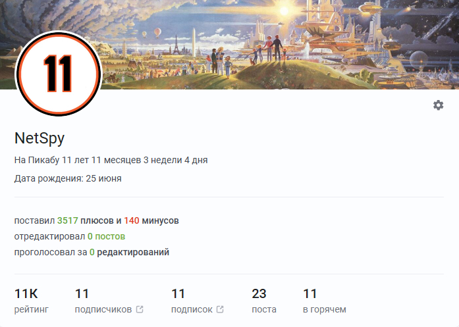Click the подписок label text
The width and height of the screenshot is (459, 327).
[x=192, y=309]
